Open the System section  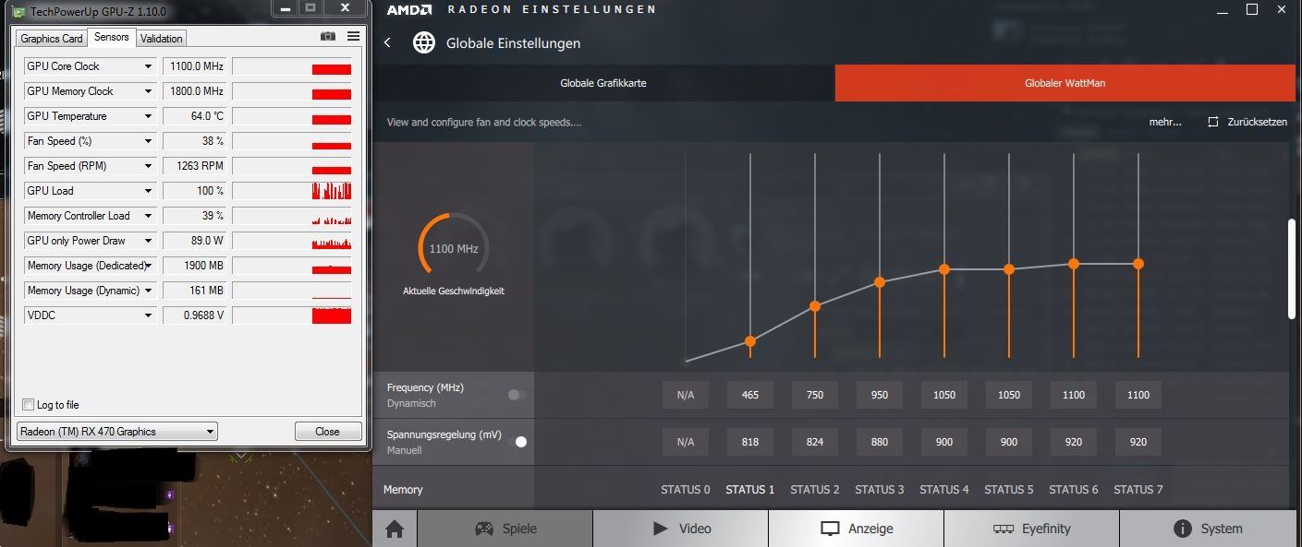point(1207,529)
